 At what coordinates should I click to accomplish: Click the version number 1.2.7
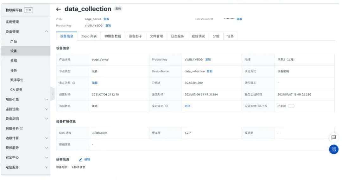tap(187, 133)
